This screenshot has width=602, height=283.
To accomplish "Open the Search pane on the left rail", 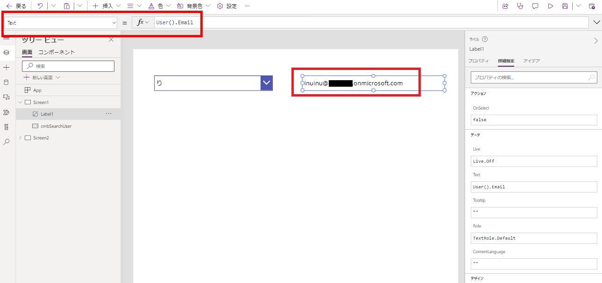I will click(7, 142).
